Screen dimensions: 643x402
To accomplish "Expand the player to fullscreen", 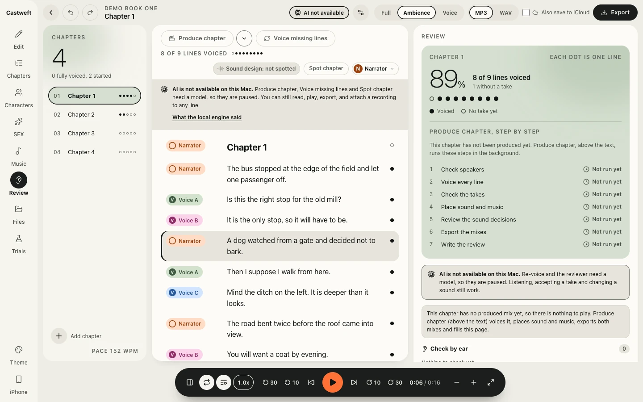I will point(491,382).
